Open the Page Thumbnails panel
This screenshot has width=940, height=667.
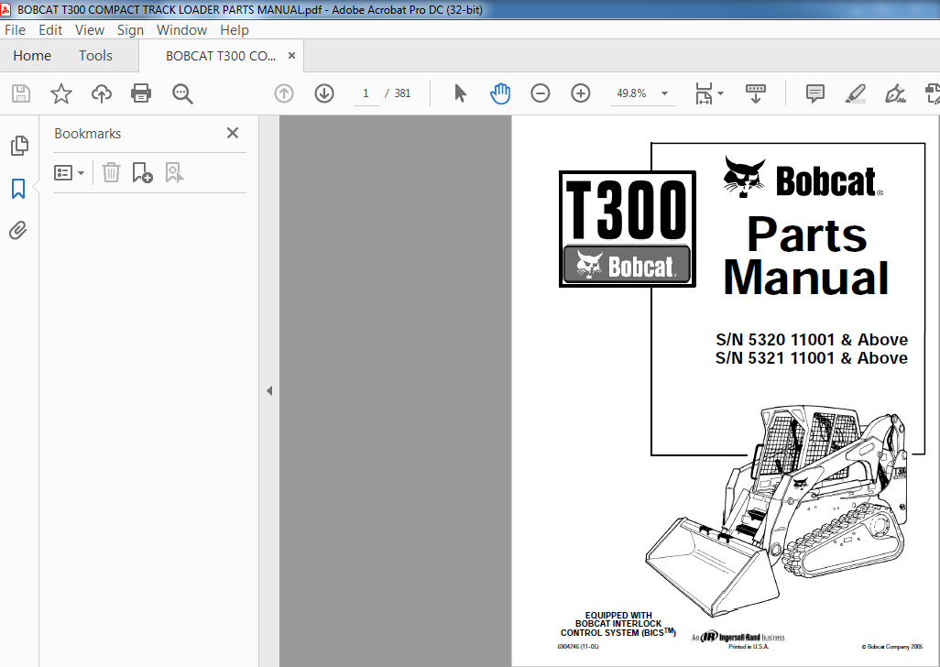(x=19, y=146)
